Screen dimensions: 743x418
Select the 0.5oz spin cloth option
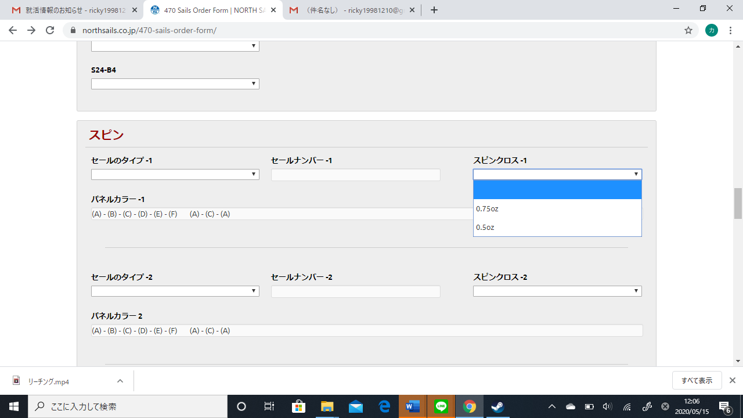pyautogui.click(x=557, y=227)
